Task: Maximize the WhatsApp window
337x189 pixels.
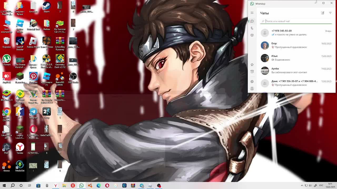Action: coord(323,3)
